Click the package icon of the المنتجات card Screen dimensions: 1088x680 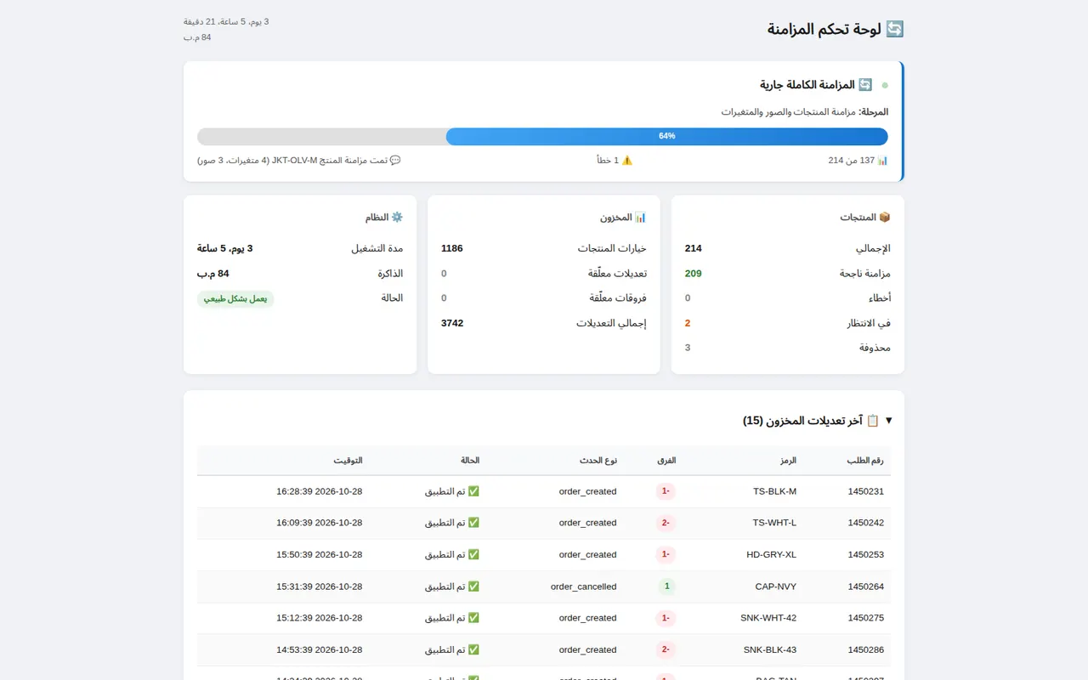(885, 218)
